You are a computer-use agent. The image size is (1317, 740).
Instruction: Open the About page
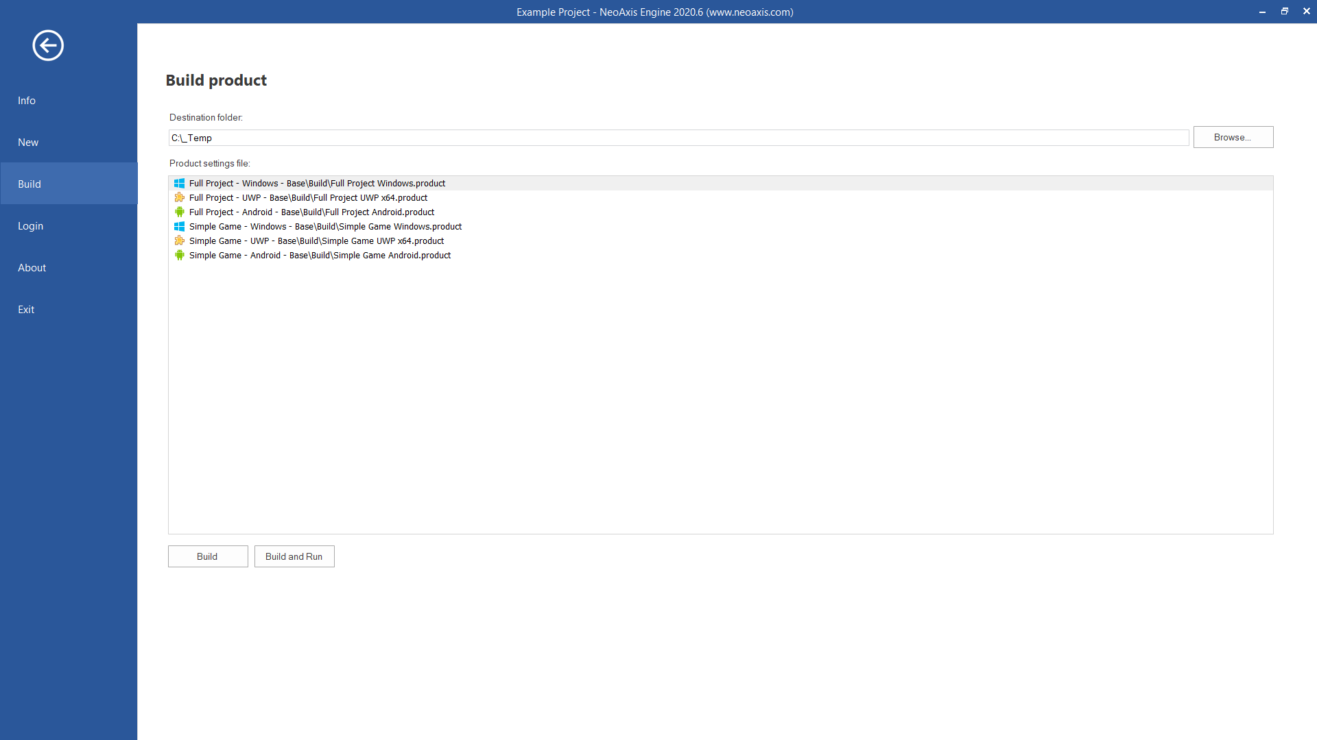tap(32, 268)
